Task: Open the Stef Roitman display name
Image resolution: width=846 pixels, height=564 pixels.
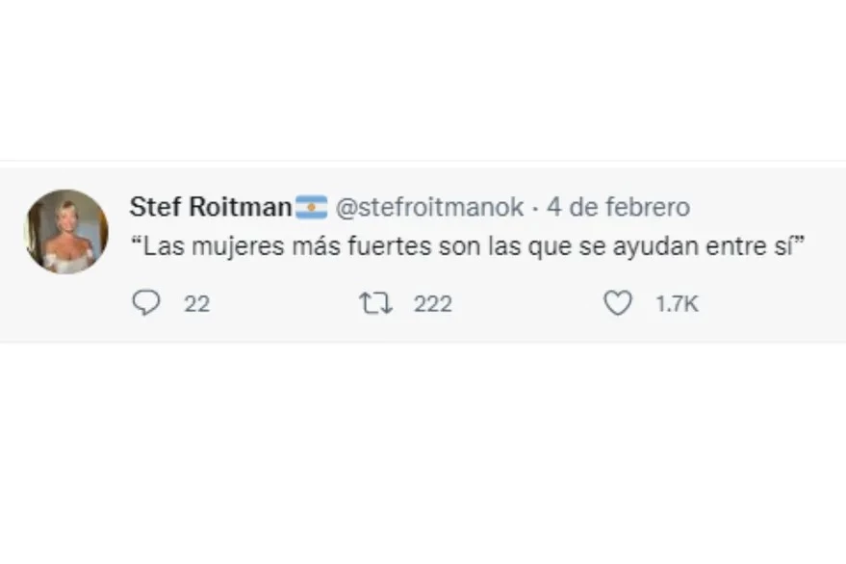Action: (210, 207)
